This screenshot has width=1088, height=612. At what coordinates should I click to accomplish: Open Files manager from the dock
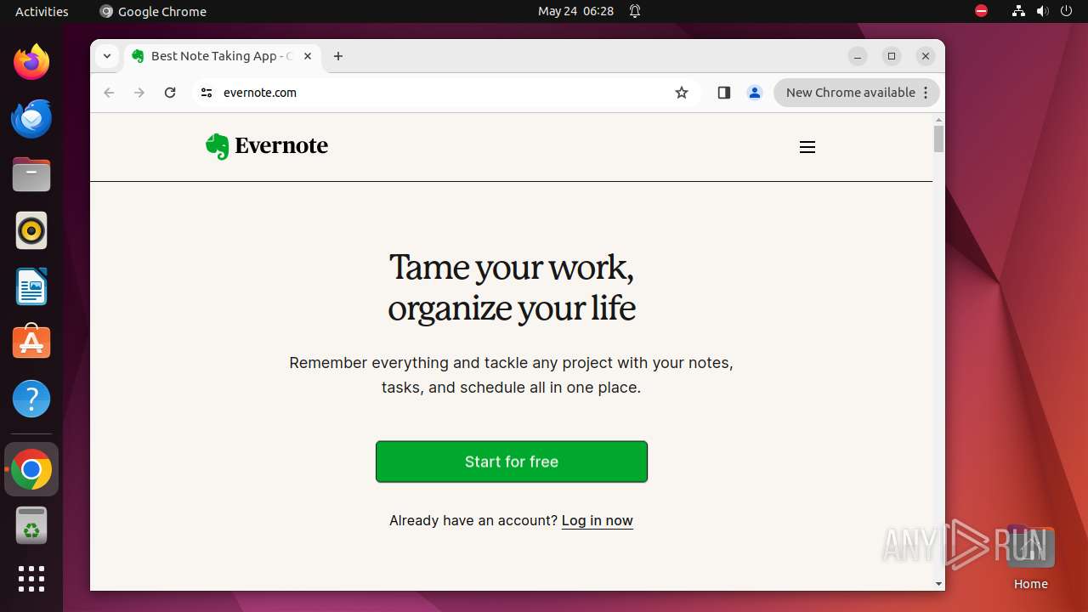point(31,174)
